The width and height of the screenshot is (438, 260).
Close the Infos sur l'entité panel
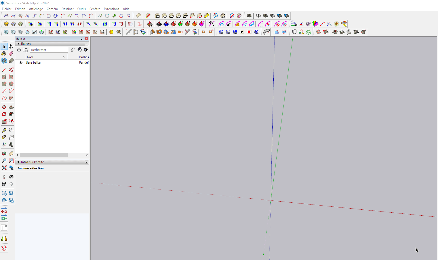87,162
